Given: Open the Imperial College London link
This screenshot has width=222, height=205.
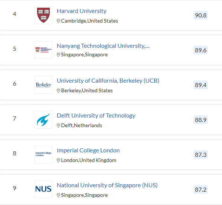Looking at the screenshot, I should click(88, 151).
